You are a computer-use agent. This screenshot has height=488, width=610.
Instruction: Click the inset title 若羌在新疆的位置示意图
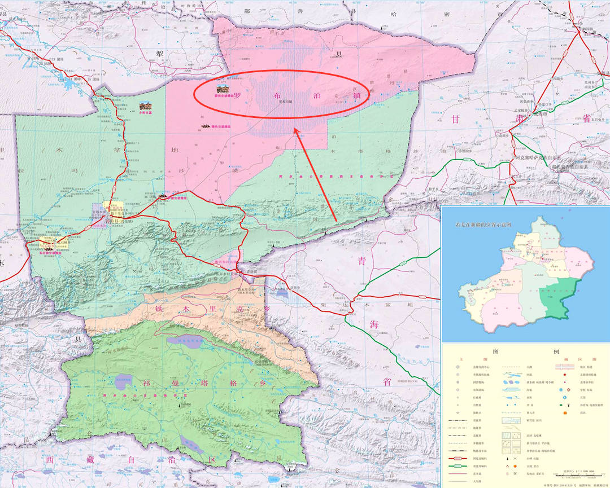click(483, 225)
